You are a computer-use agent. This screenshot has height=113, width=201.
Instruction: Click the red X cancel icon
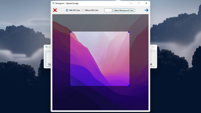tap(55, 10)
